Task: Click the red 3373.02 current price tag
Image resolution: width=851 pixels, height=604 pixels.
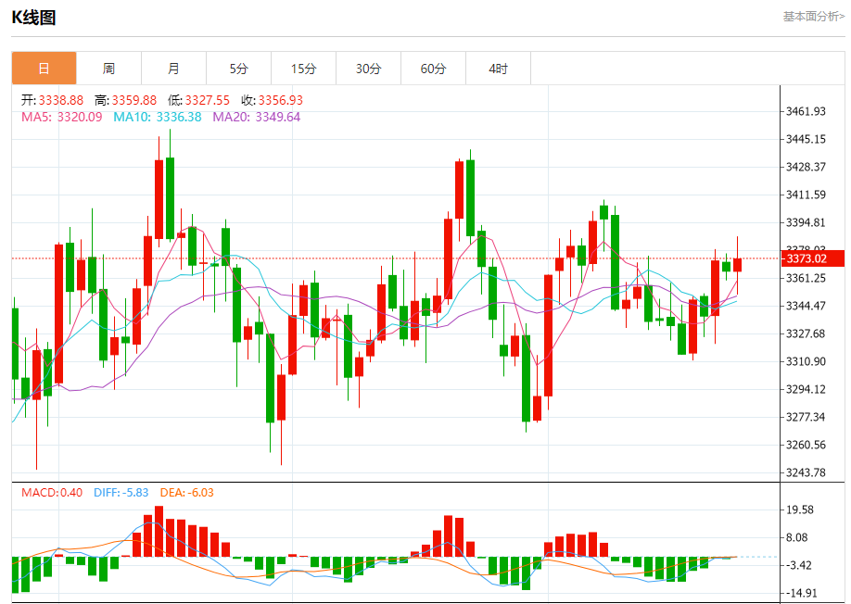Action: click(x=812, y=258)
